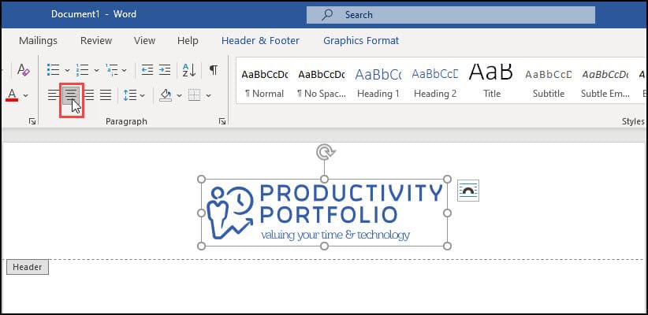
Task: Open the numbering library dropdown arrow
Action: coord(96,70)
